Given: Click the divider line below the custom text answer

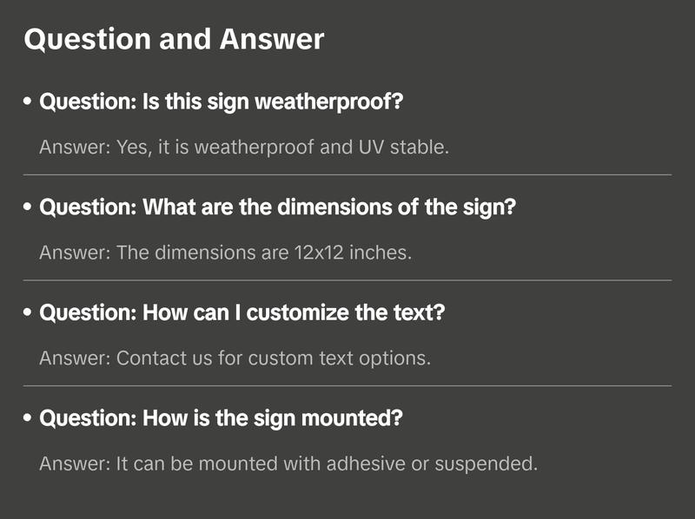Looking at the screenshot, I should pos(347,385).
